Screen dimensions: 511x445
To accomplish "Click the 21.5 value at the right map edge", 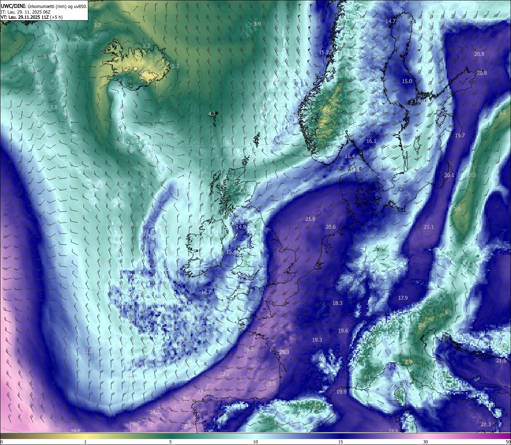I will pyautogui.click(x=501, y=360).
